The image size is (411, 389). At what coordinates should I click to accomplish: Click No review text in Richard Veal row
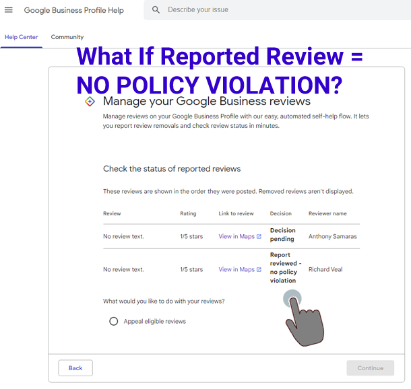click(123, 269)
